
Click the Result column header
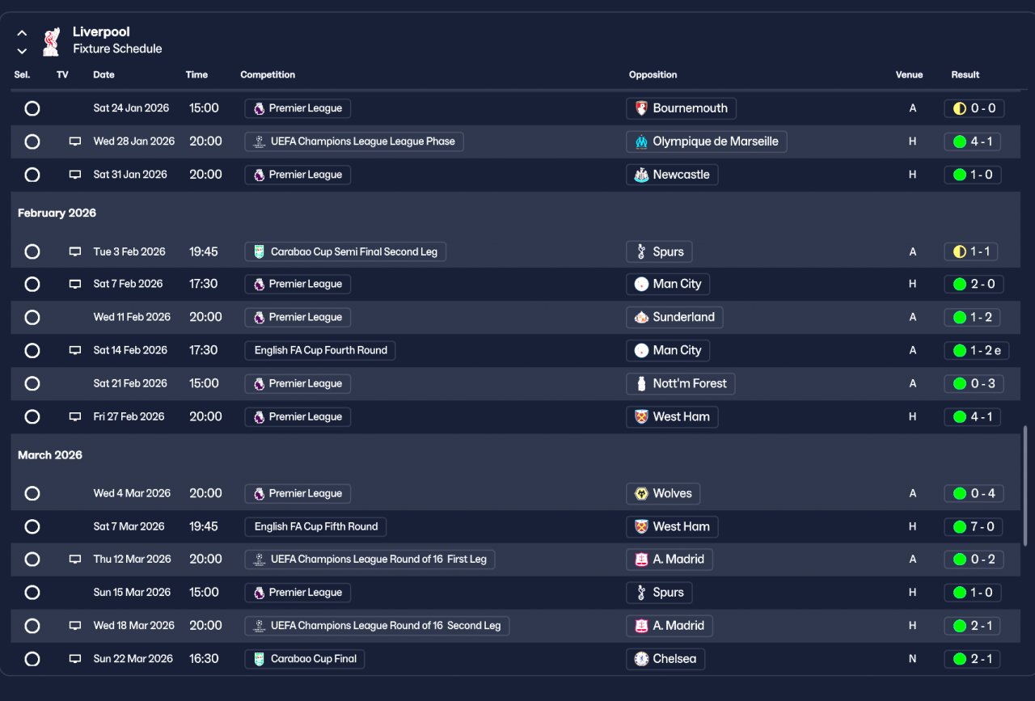pyautogui.click(x=965, y=74)
